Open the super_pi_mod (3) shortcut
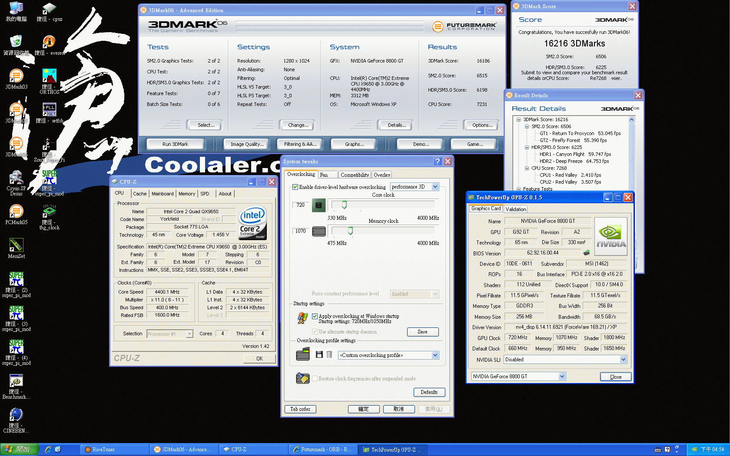Viewport: 730px width, 456px height. [x=16, y=318]
